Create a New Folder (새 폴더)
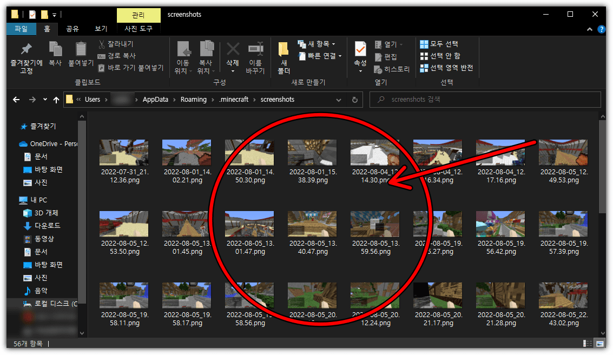 (284, 57)
